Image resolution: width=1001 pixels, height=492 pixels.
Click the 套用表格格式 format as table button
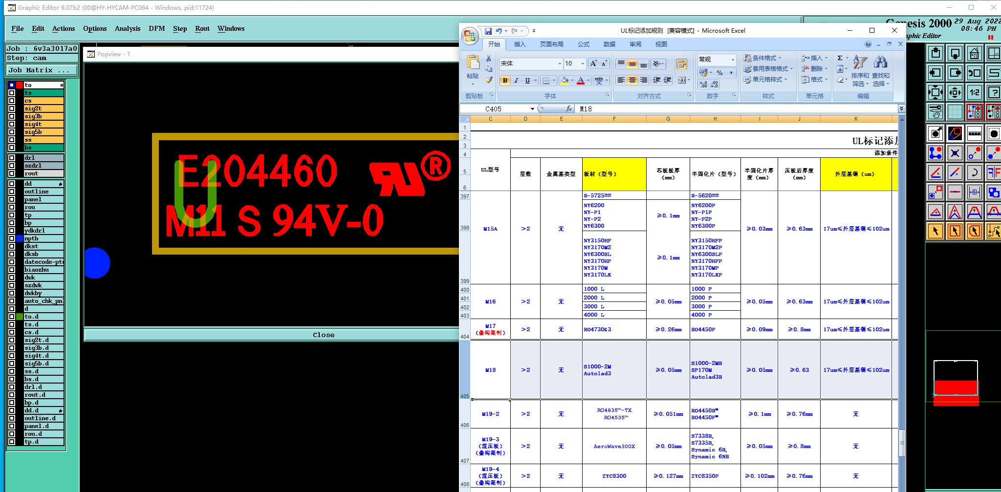tap(768, 68)
